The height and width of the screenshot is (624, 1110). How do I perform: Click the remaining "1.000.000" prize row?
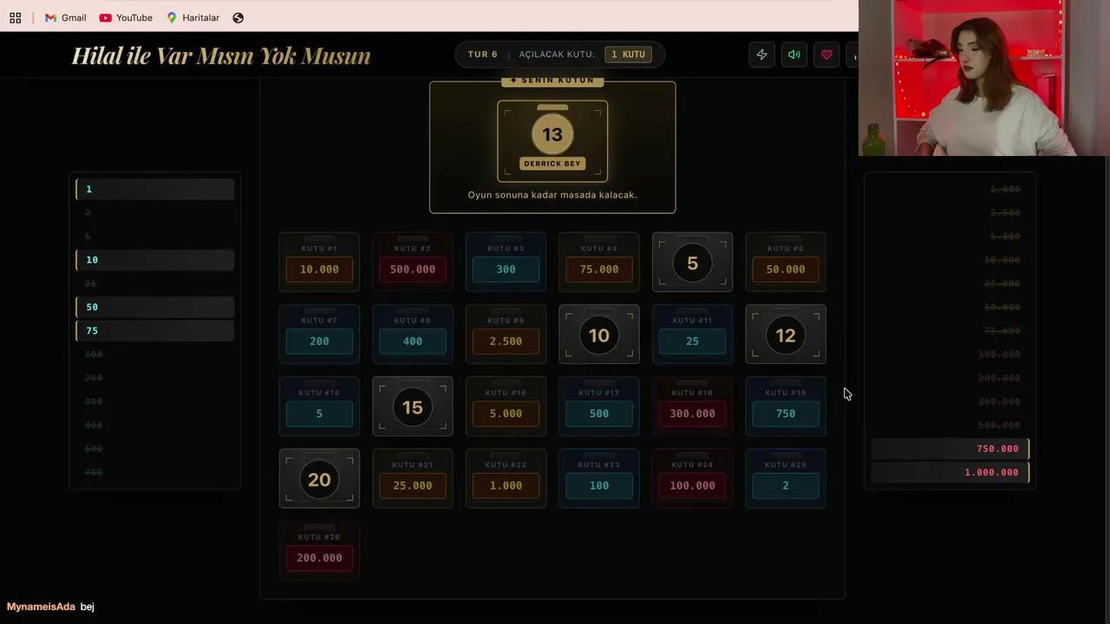950,472
